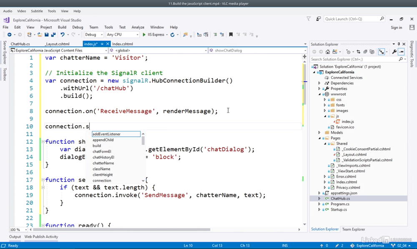This screenshot has width=417, height=249.
Task: Click the IntelliSense list scrollbar thumb
Action: pyautogui.click(x=143, y=140)
